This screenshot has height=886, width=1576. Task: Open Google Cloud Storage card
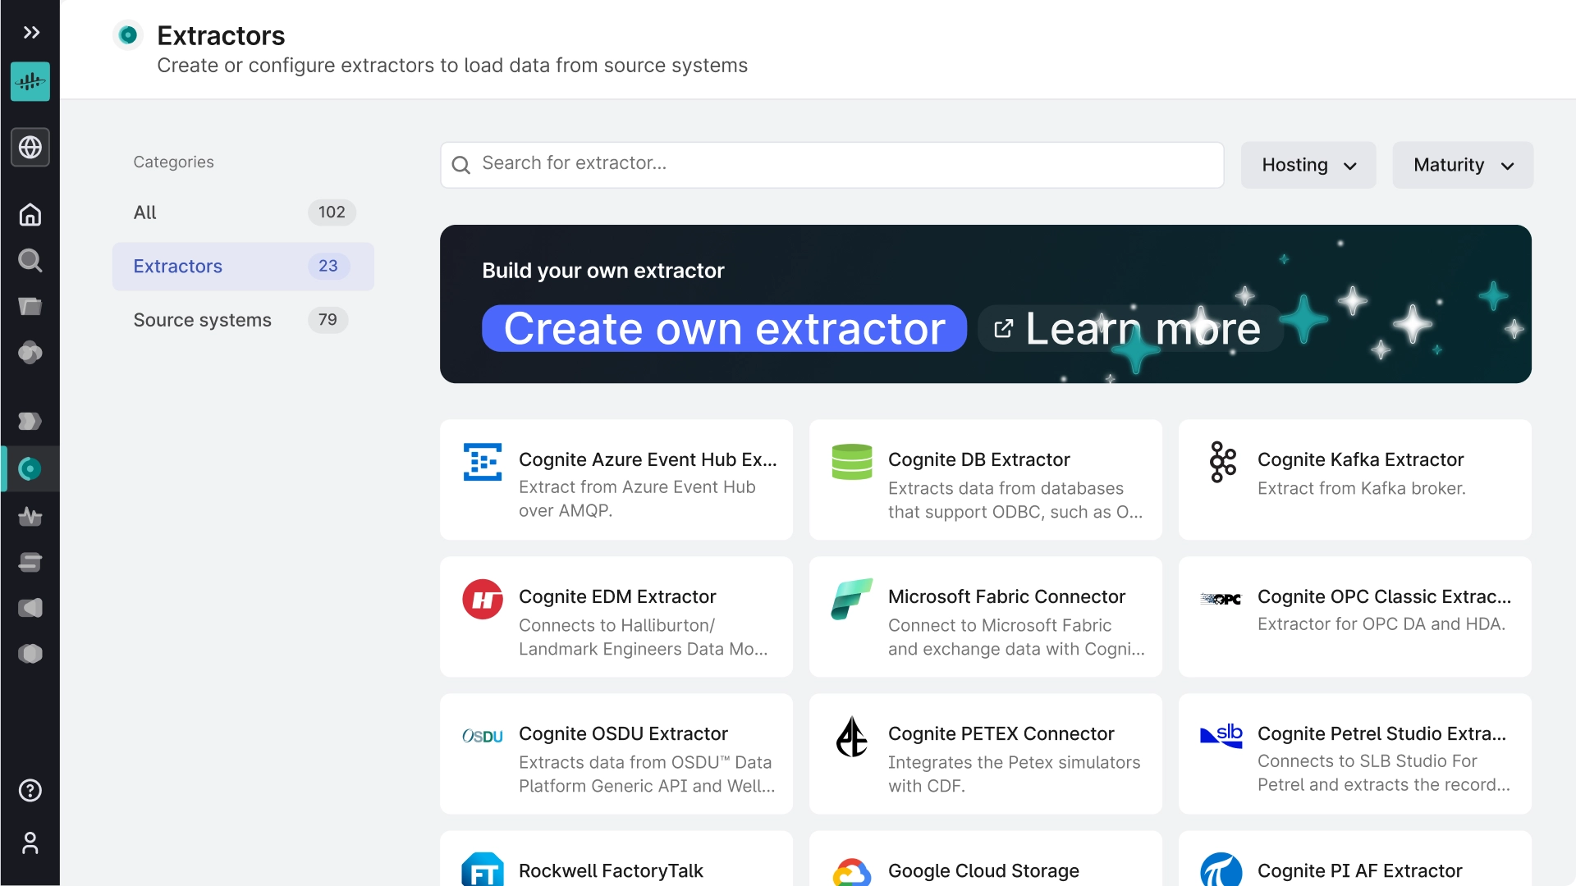[x=986, y=858]
